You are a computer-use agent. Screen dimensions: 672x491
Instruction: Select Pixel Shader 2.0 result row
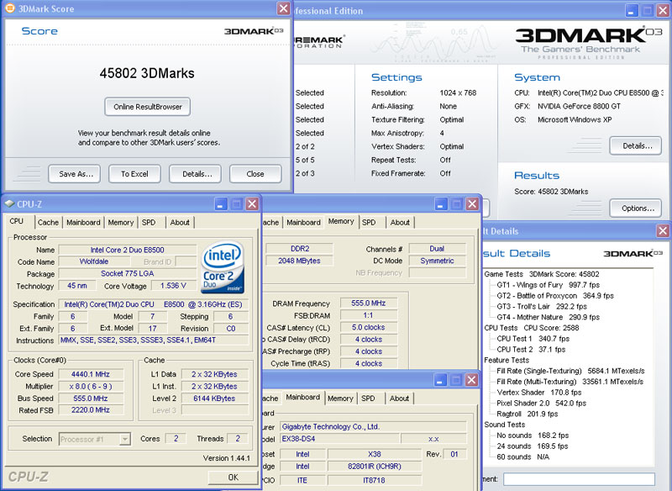pyautogui.click(x=541, y=403)
